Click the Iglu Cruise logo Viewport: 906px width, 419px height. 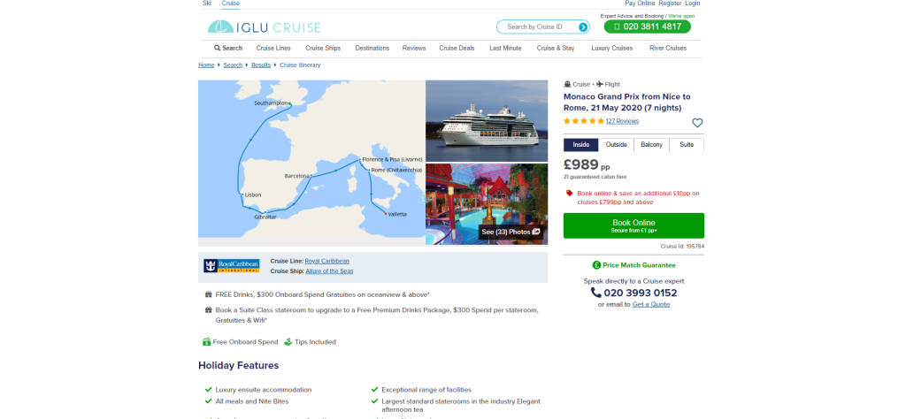pyautogui.click(x=264, y=27)
